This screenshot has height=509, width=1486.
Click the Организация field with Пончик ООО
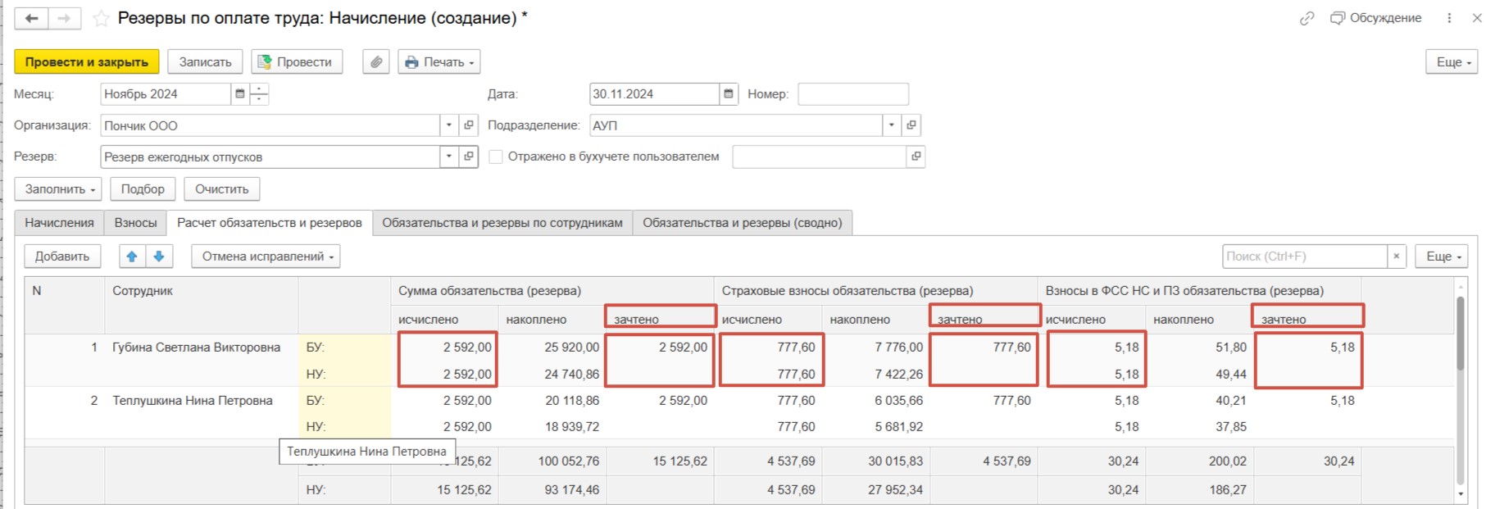(x=270, y=125)
